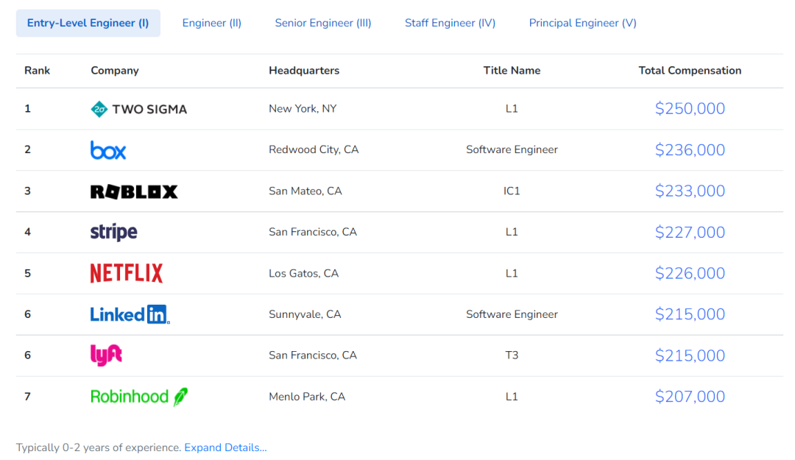
Task: Show the Principal Engineer (V) tab
Action: 582,23
